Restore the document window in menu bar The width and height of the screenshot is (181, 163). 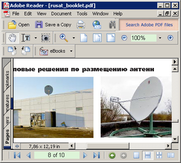(167, 14)
